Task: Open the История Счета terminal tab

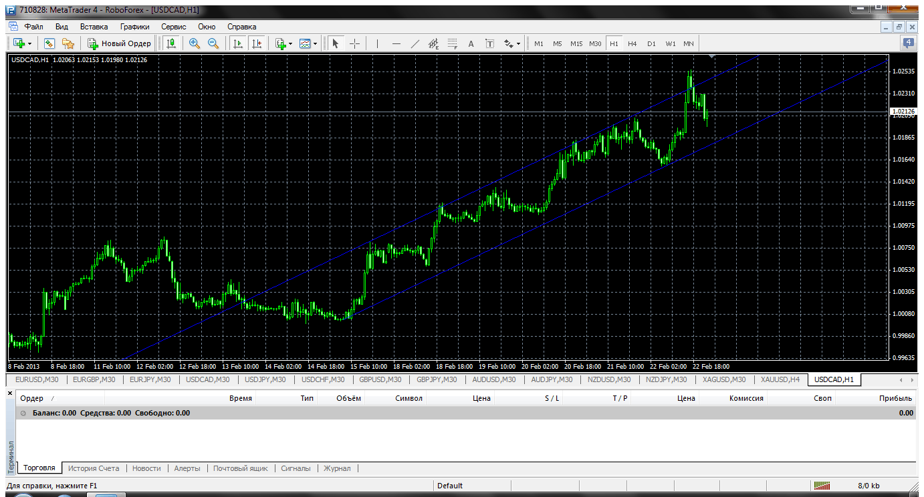Action: pyautogui.click(x=94, y=468)
